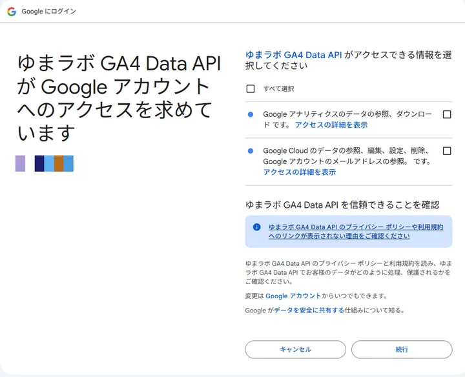Click the large access-request headline text
The image size is (465, 377).
tap(119, 98)
